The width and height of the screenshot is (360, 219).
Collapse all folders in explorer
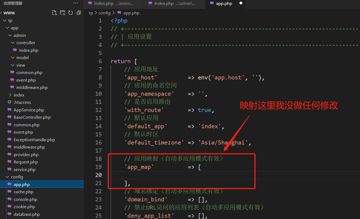tap(79, 13)
